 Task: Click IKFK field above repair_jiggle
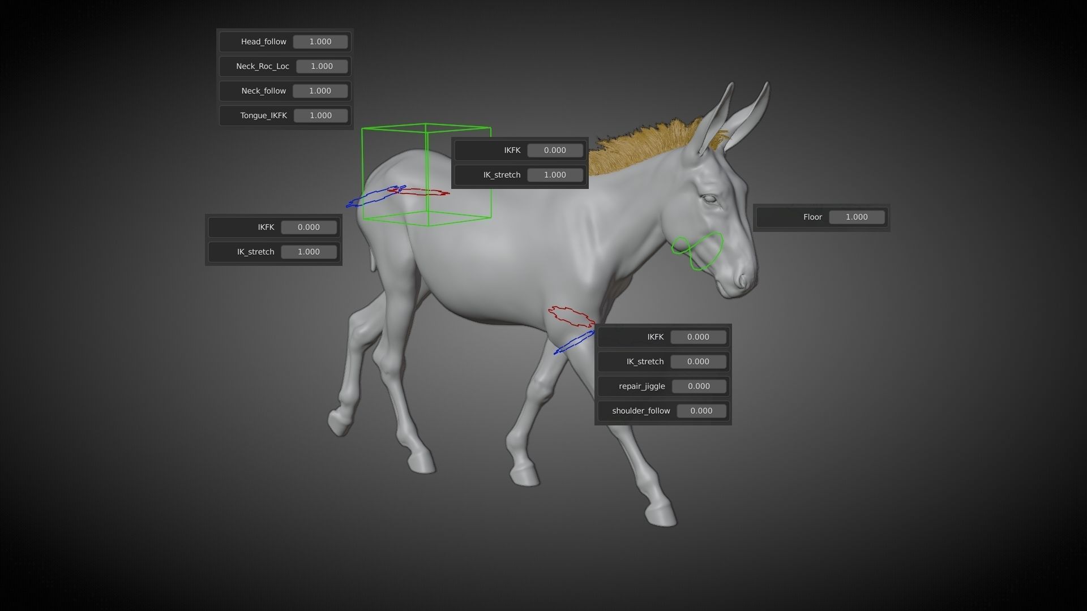coord(697,337)
